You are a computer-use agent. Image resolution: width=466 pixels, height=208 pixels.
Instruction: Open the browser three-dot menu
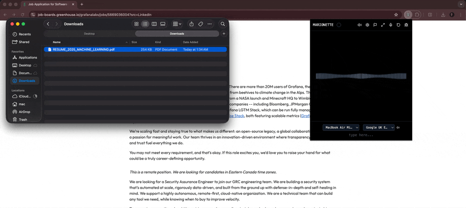(x=460, y=15)
